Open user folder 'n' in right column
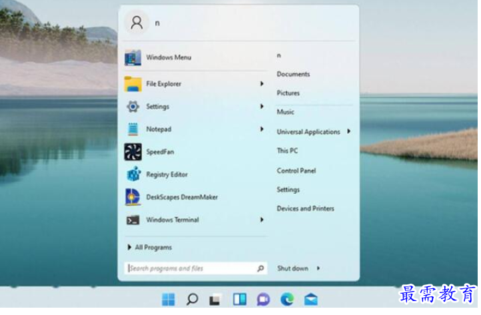The image size is (481, 315). 278,55
